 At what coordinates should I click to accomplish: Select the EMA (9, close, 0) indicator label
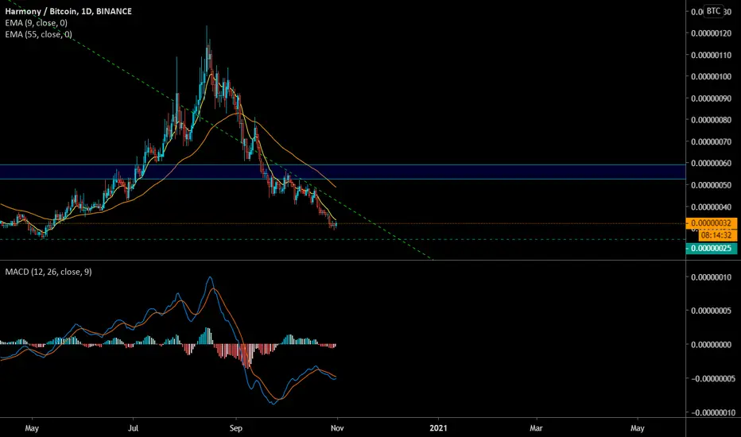tap(37, 23)
